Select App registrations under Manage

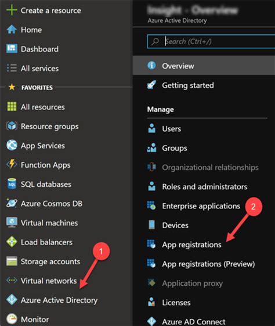(191, 245)
